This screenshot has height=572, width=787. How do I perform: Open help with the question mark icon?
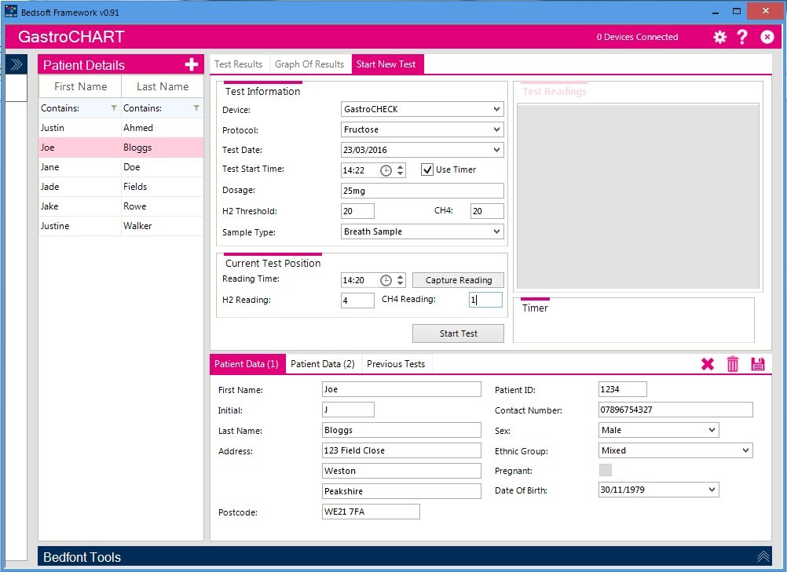point(741,37)
